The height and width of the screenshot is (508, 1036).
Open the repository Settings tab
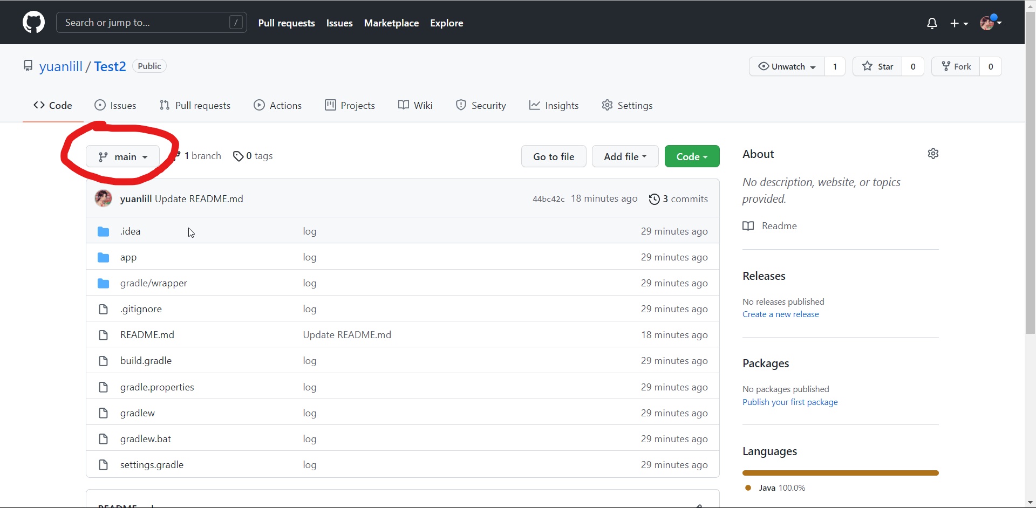627,106
